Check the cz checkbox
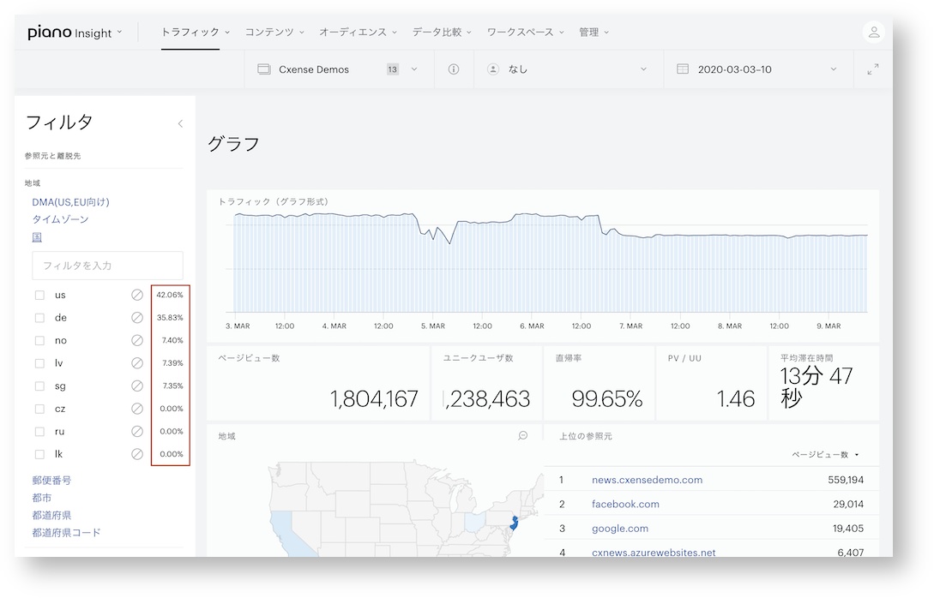The height and width of the screenshot is (598, 934). [x=40, y=409]
